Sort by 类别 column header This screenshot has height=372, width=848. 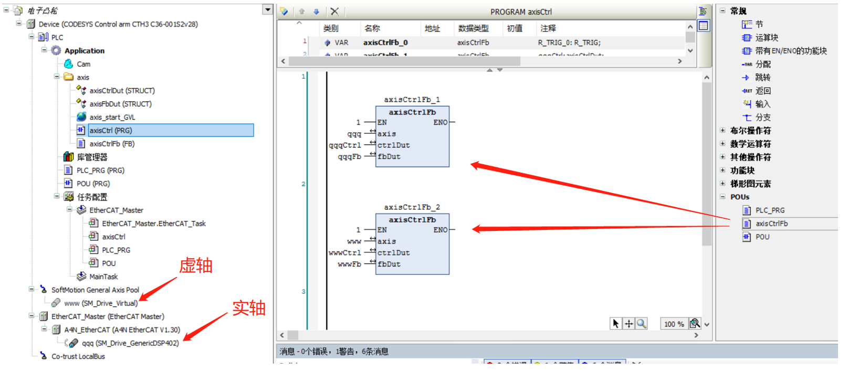tap(331, 28)
